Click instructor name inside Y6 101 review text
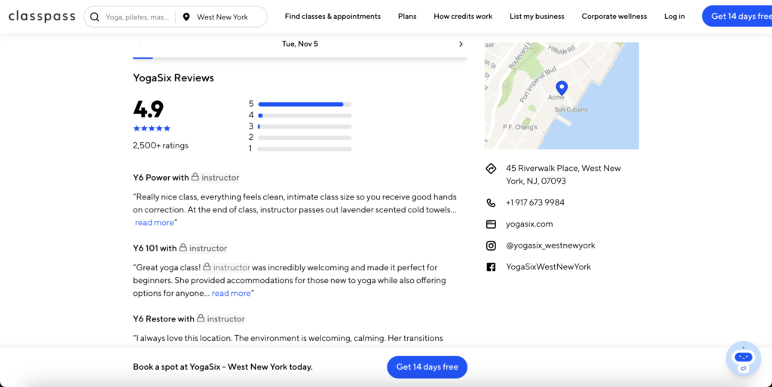Screen dimensions: 772x387 click(x=232, y=268)
